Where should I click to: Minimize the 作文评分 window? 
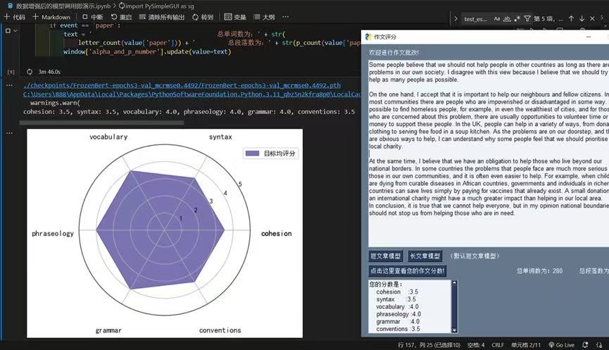[589, 37]
